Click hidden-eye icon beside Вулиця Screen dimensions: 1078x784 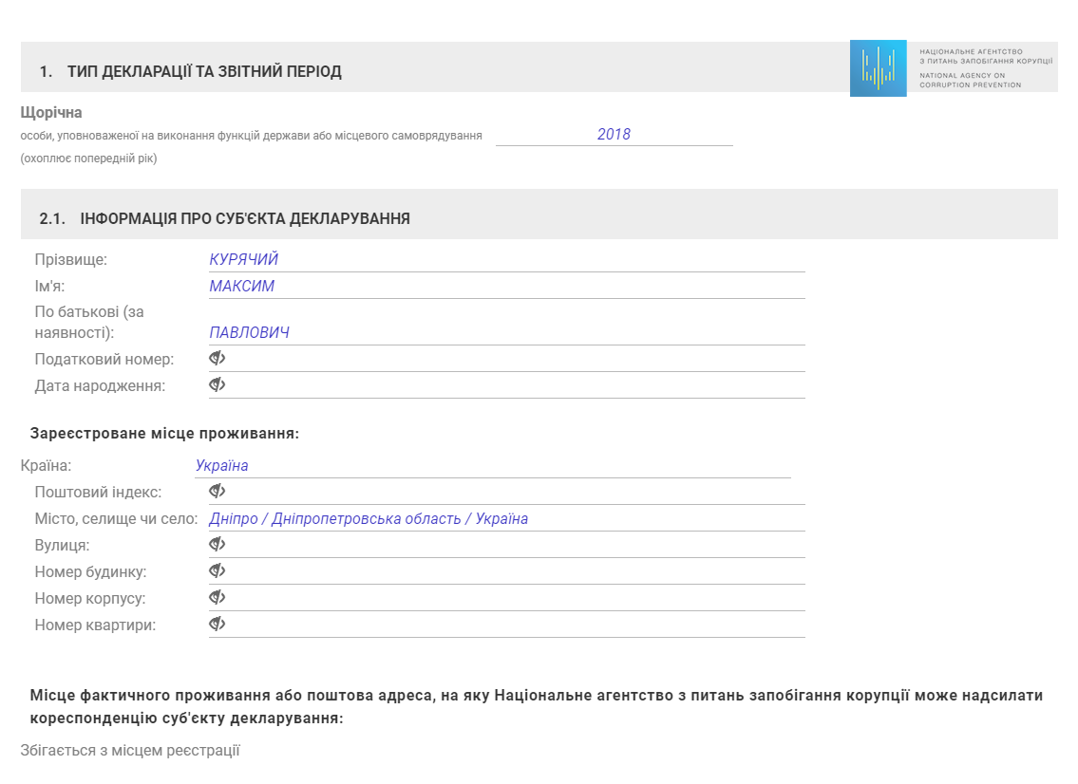click(x=217, y=545)
